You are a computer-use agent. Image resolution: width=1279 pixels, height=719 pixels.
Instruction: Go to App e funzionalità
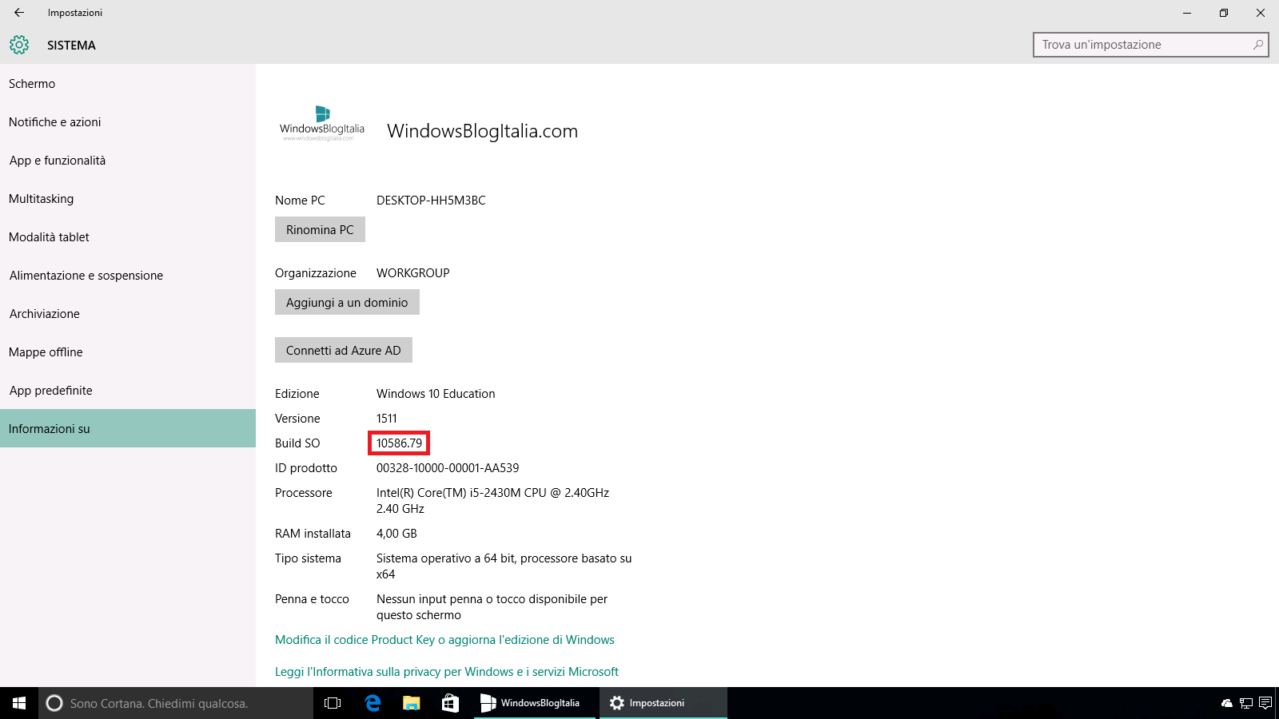(128, 161)
